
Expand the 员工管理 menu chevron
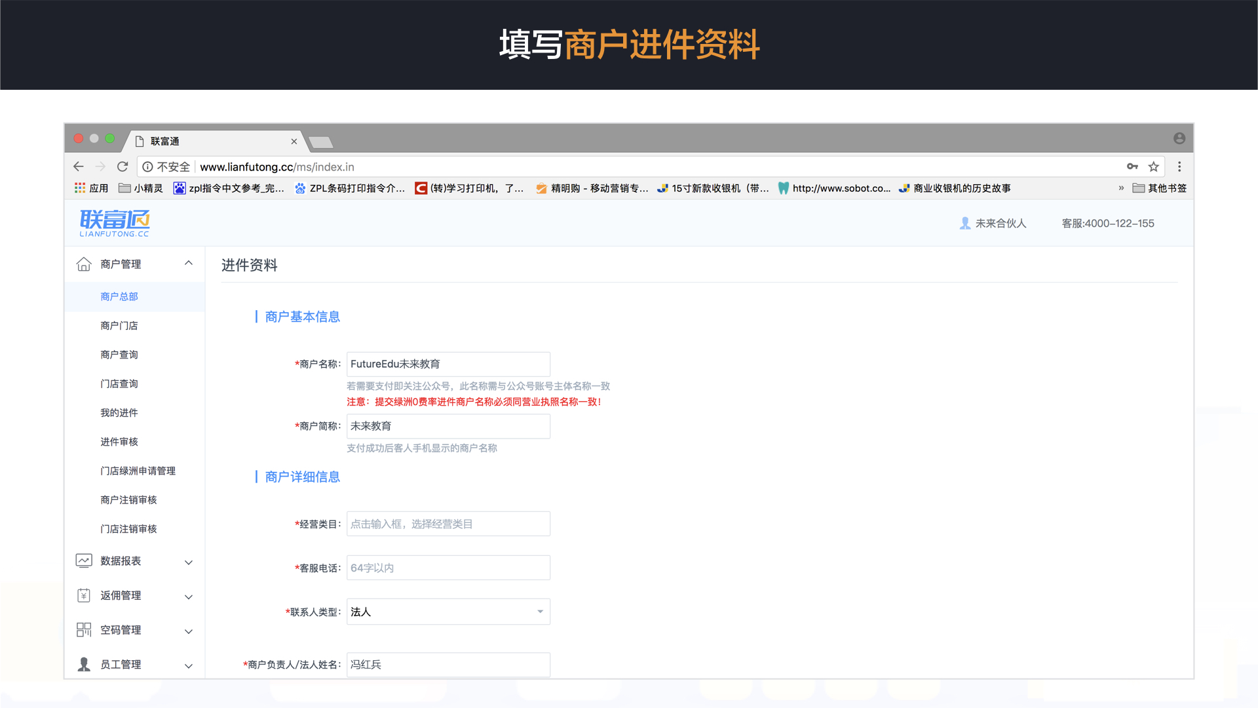click(x=189, y=666)
